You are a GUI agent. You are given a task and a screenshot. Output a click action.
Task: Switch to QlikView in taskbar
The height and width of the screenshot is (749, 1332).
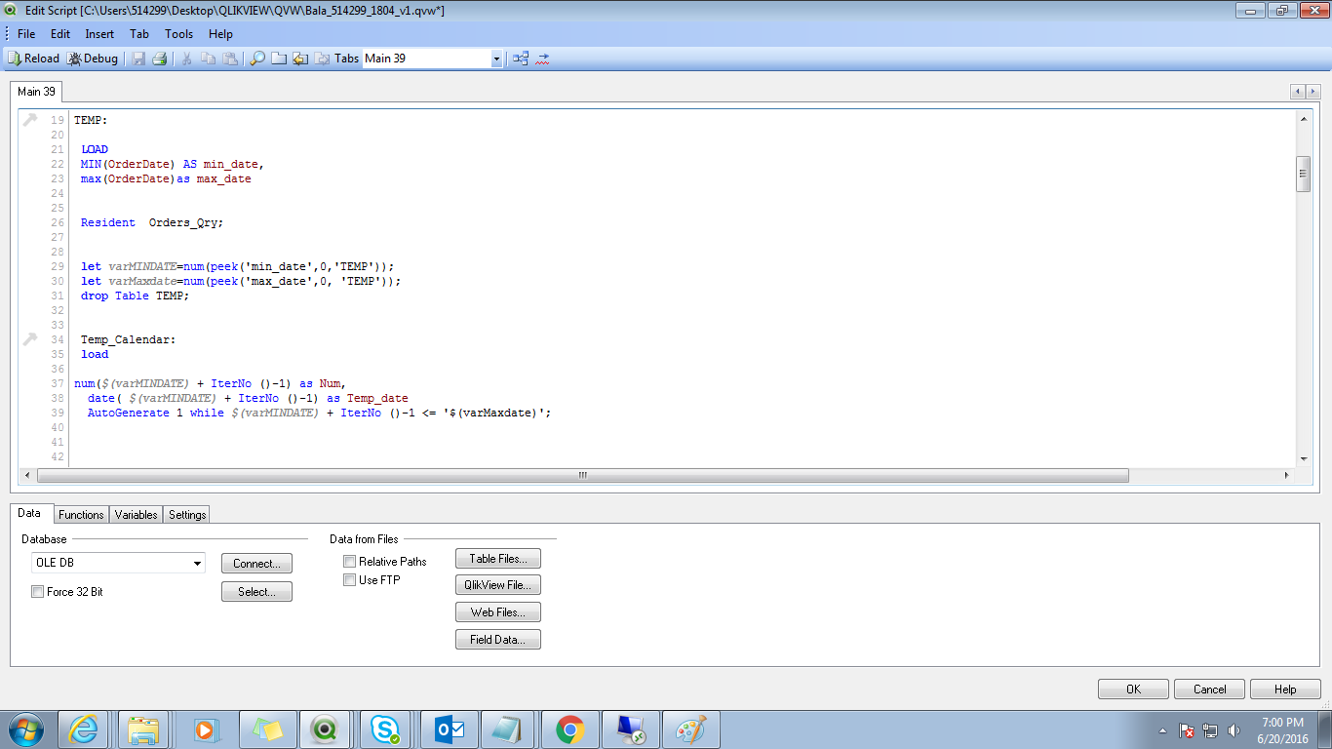click(x=326, y=729)
